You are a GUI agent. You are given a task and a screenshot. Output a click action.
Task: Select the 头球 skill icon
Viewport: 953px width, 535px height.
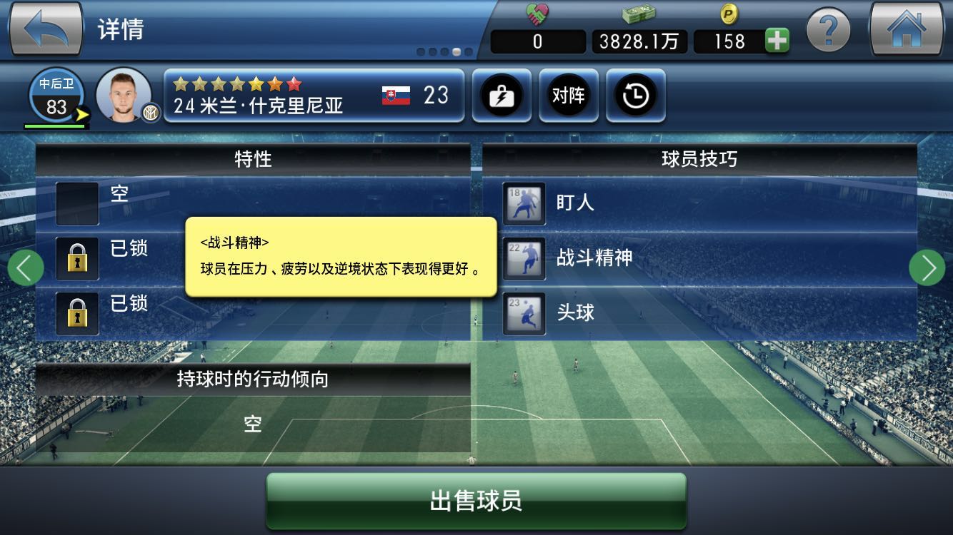pyautogui.click(x=524, y=313)
